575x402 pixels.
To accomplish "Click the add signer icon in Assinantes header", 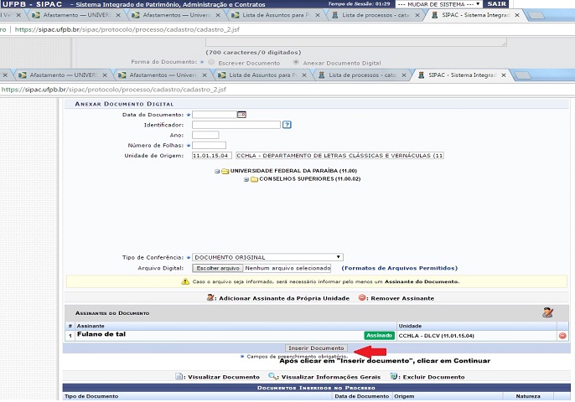I will pyautogui.click(x=548, y=312).
